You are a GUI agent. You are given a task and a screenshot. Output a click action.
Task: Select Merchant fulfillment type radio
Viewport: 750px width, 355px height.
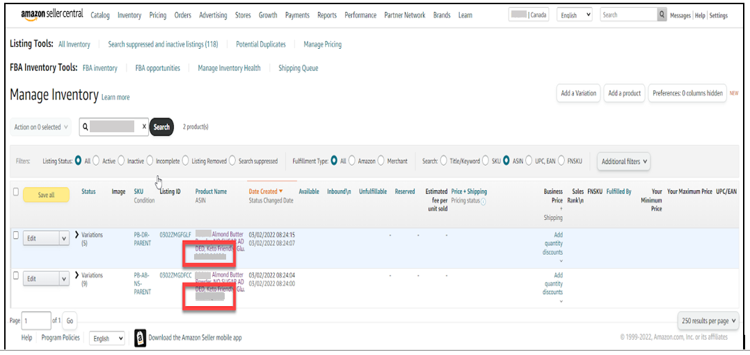(381, 161)
